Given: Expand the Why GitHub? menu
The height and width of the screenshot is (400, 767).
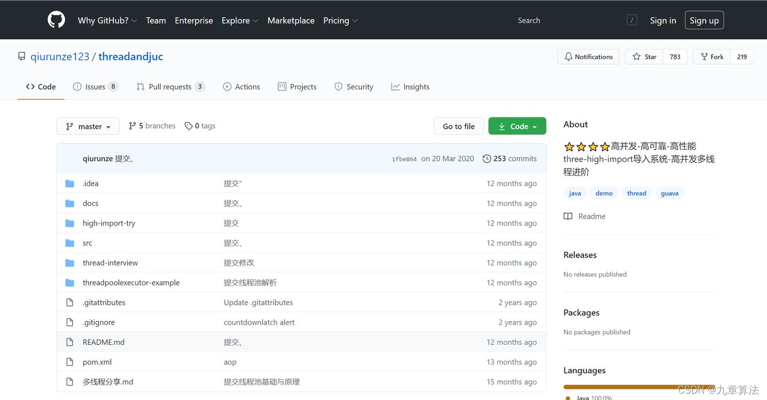Looking at the screenshot, I should tap(107, 20).
